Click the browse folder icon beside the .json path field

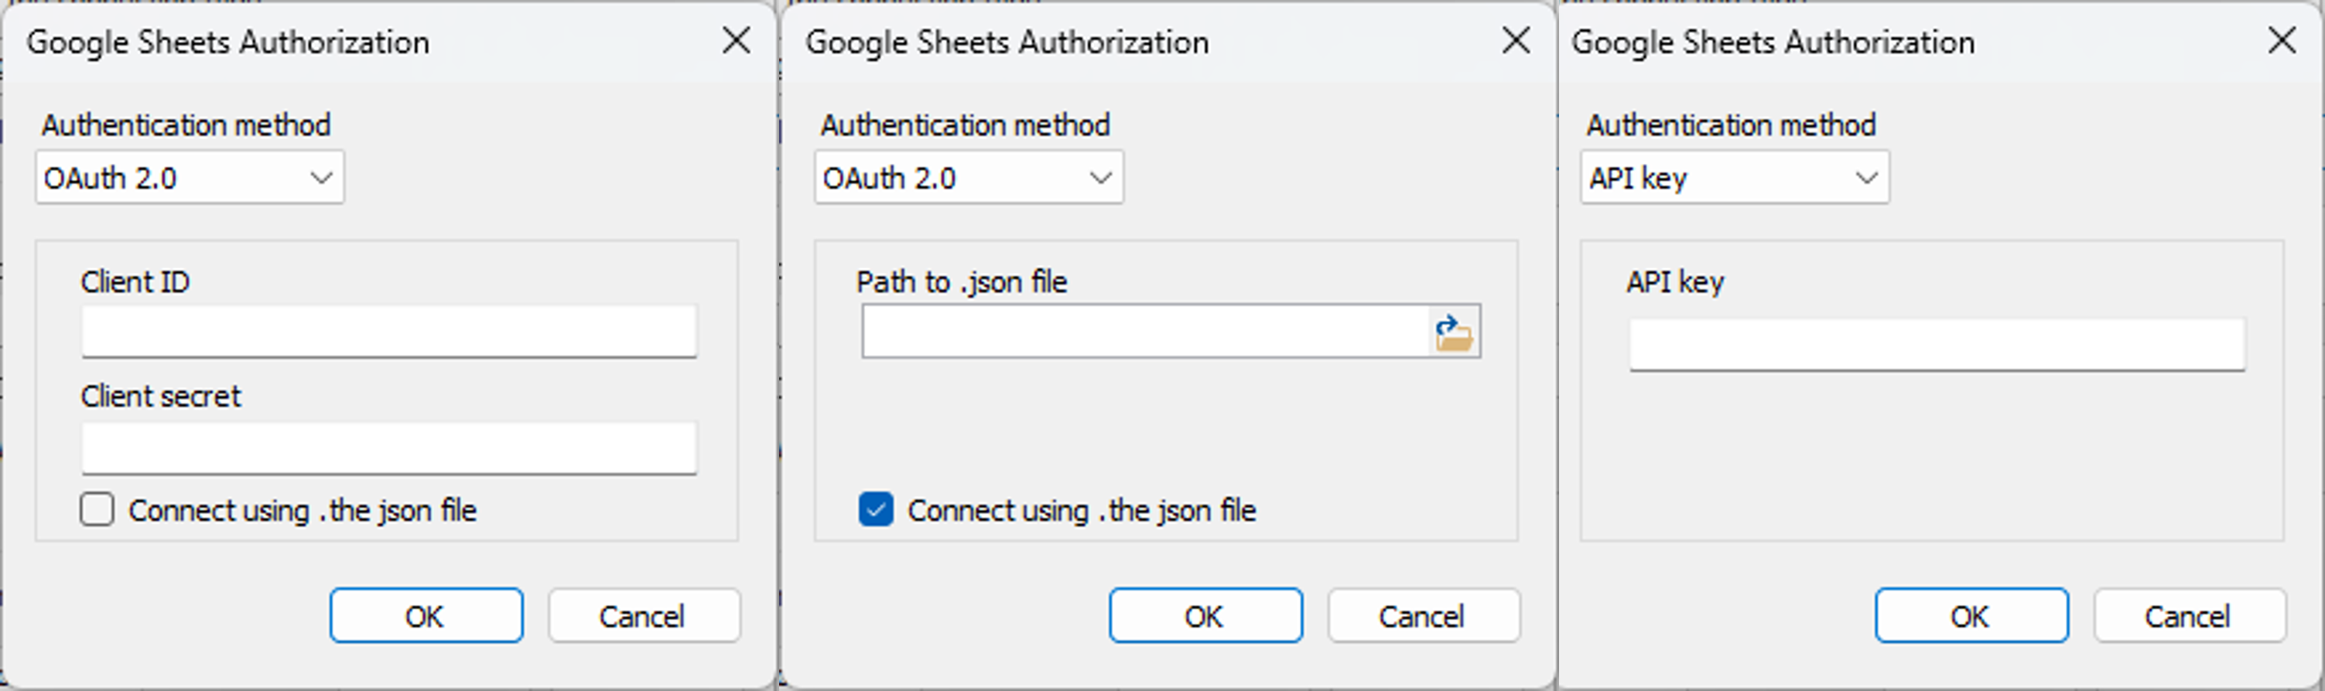point(1453,332)
